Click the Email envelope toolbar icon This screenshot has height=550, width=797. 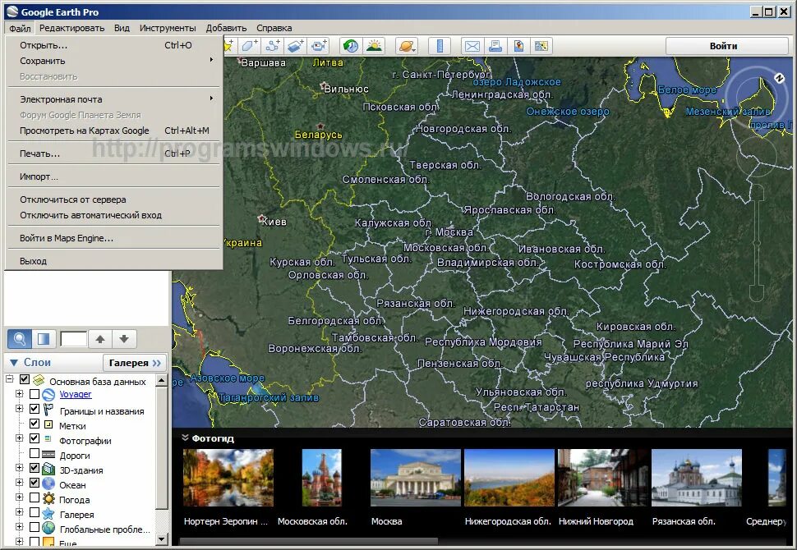(x=472, y=46)
